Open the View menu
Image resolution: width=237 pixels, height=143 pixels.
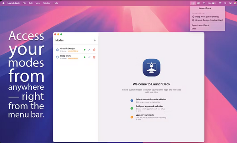[x=38, y=3]
